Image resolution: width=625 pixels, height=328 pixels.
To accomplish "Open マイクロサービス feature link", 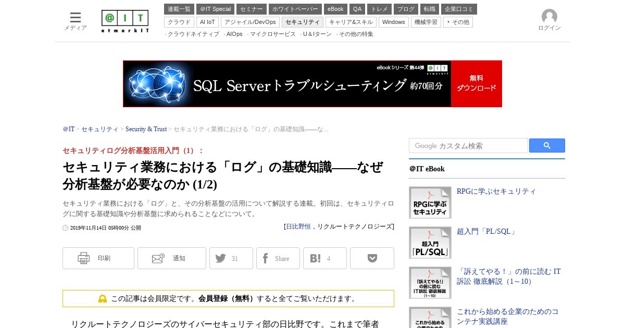I will [273, 34].
